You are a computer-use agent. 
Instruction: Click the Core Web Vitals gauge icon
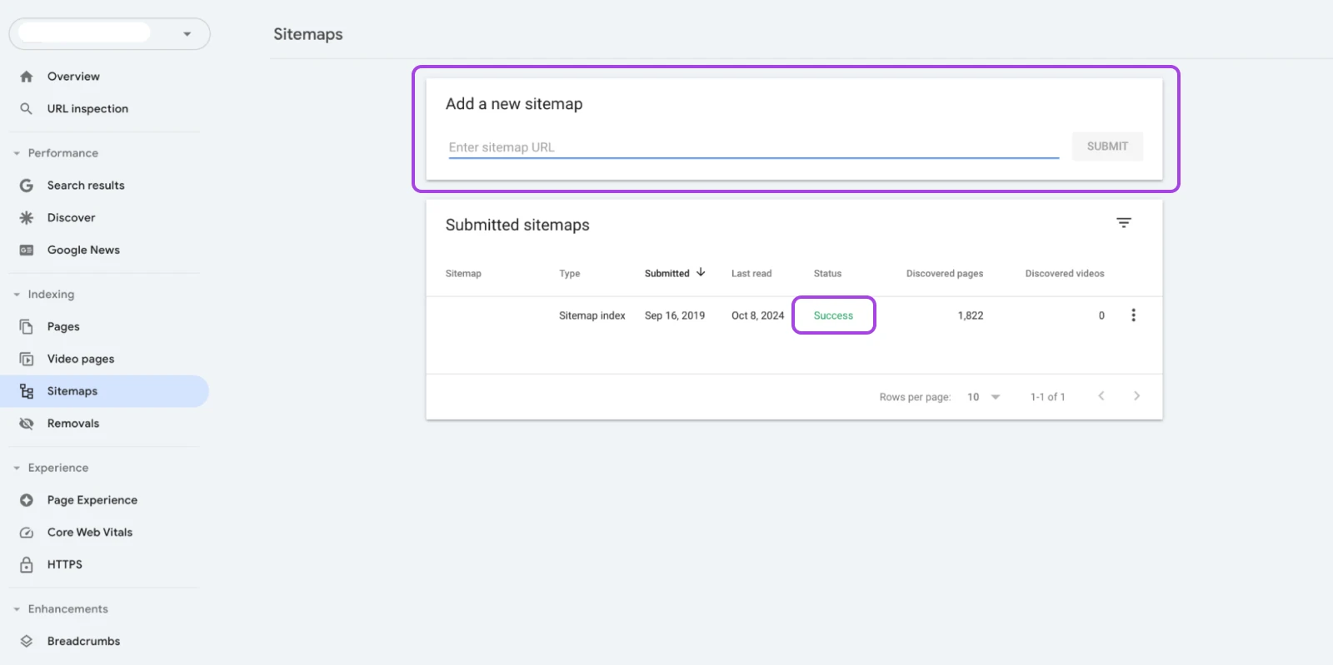27,533
